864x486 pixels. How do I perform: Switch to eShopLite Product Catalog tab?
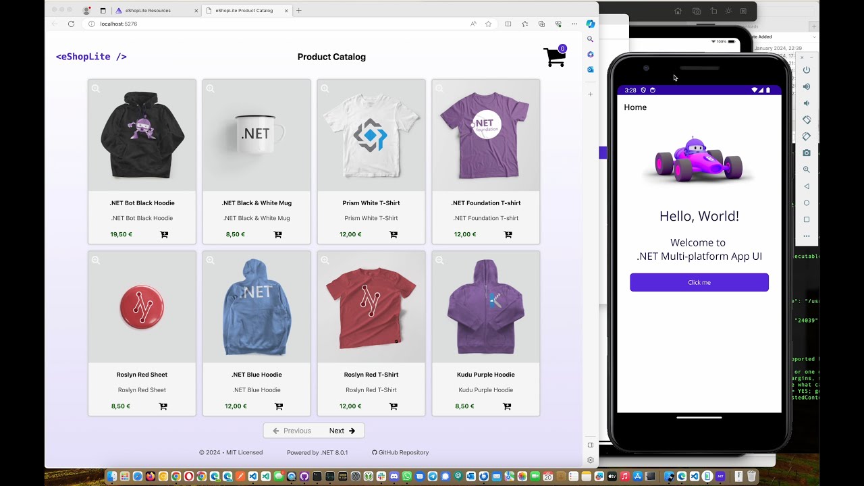click(x=247, y=10)
